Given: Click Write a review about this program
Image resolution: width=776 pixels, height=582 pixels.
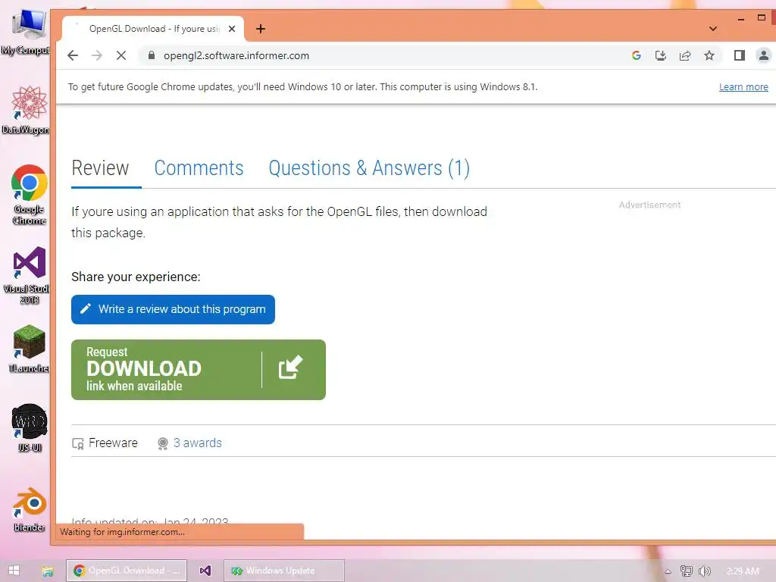Looking at the screenshot, I should click(x=174, y=309).
